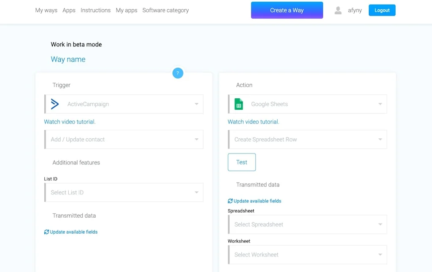Click the user avatar icon

[x=338, y=11]
